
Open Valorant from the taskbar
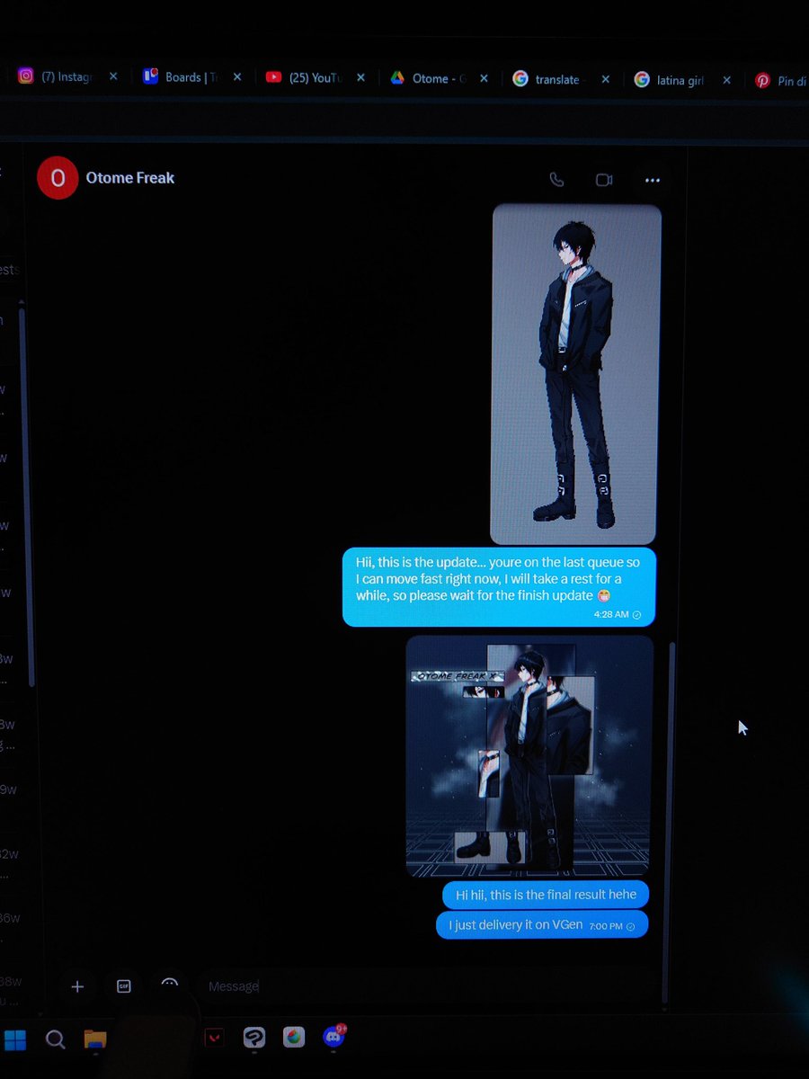point(214,1039)
